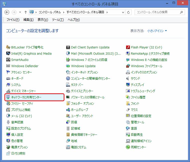The width and height of the screenshot is (190, 162).
Task: Expand the arrow before コントロール パネル breadcrumb
Action: tap(36, 12)
